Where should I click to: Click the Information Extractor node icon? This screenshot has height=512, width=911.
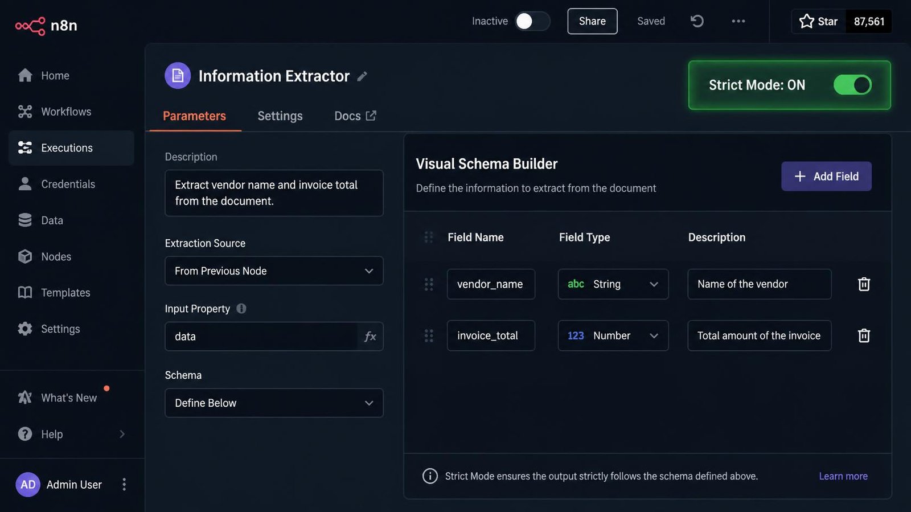tap(178, 76)
